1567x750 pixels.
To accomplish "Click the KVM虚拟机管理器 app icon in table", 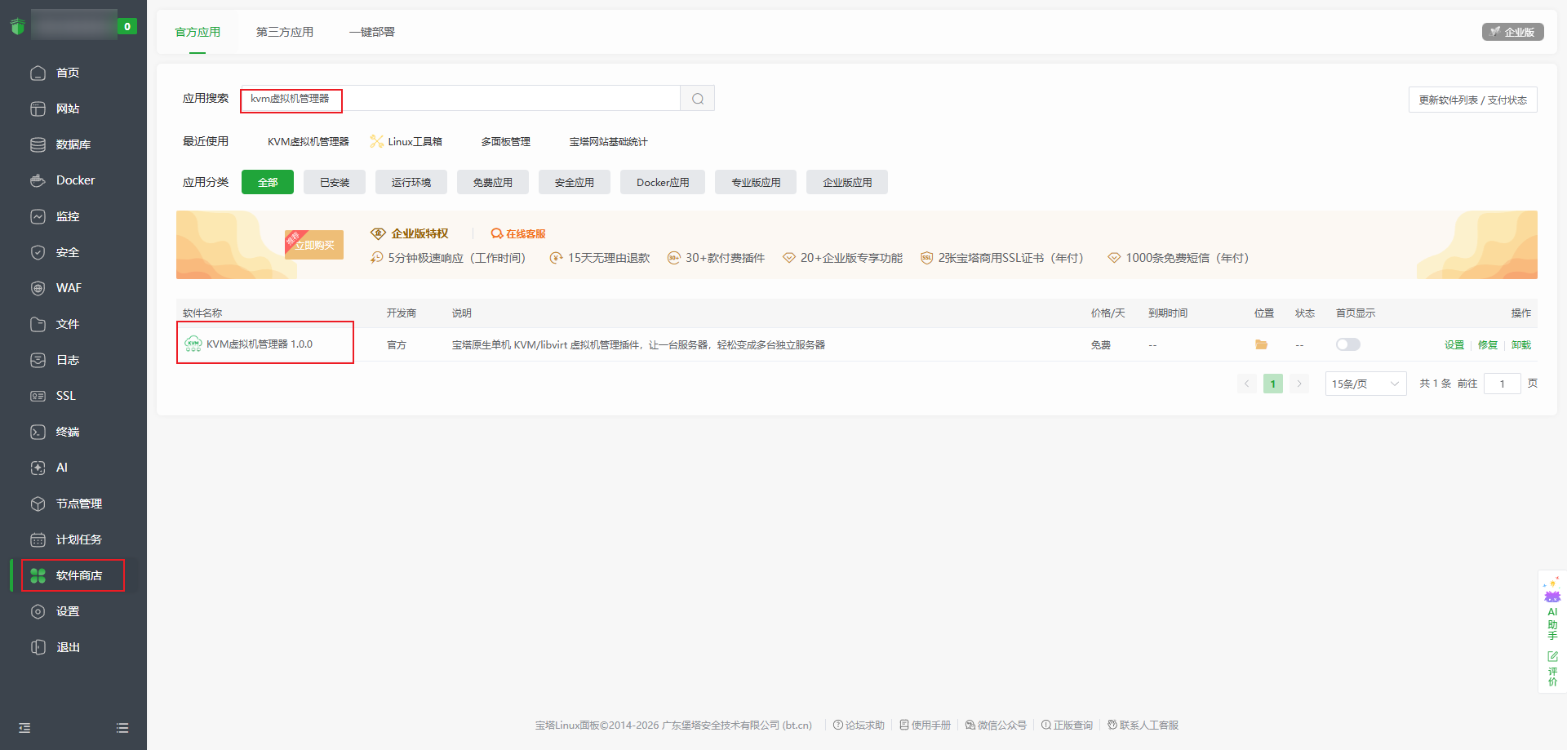I will [x=193, y=344].
